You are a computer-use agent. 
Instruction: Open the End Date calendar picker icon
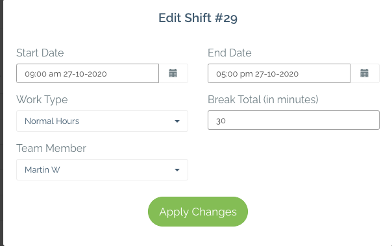point(364,73)
